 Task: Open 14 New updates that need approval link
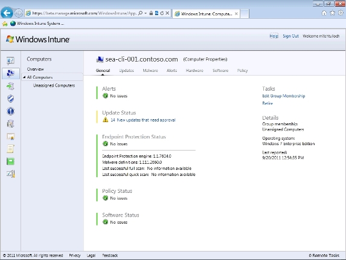tap(143, 120)
